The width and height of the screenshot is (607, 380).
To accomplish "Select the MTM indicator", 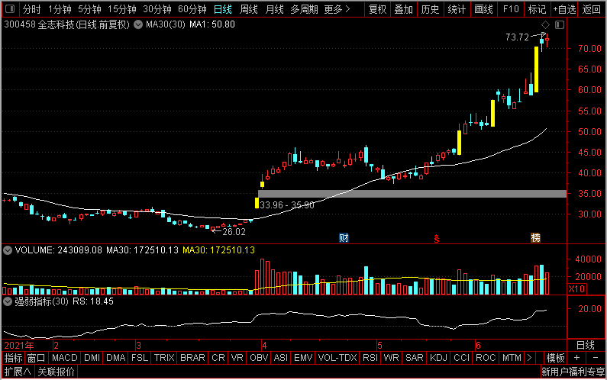I will point(512,358).
